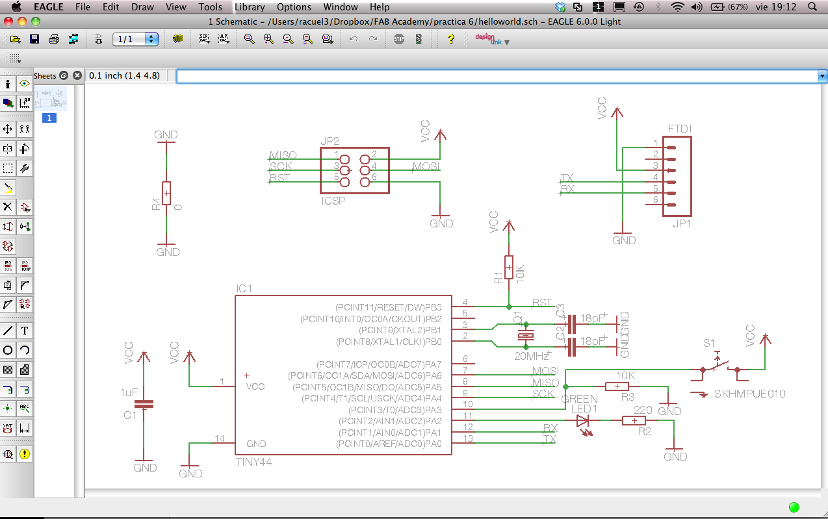Screen dimensions: 828x519
Task: Open help with the yellow question mark
Action: coord(451,39)
